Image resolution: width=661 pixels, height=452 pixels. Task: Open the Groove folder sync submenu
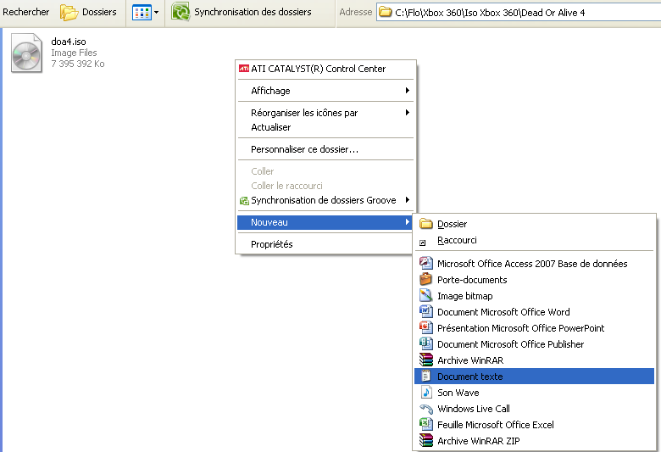tap(325, 200)
